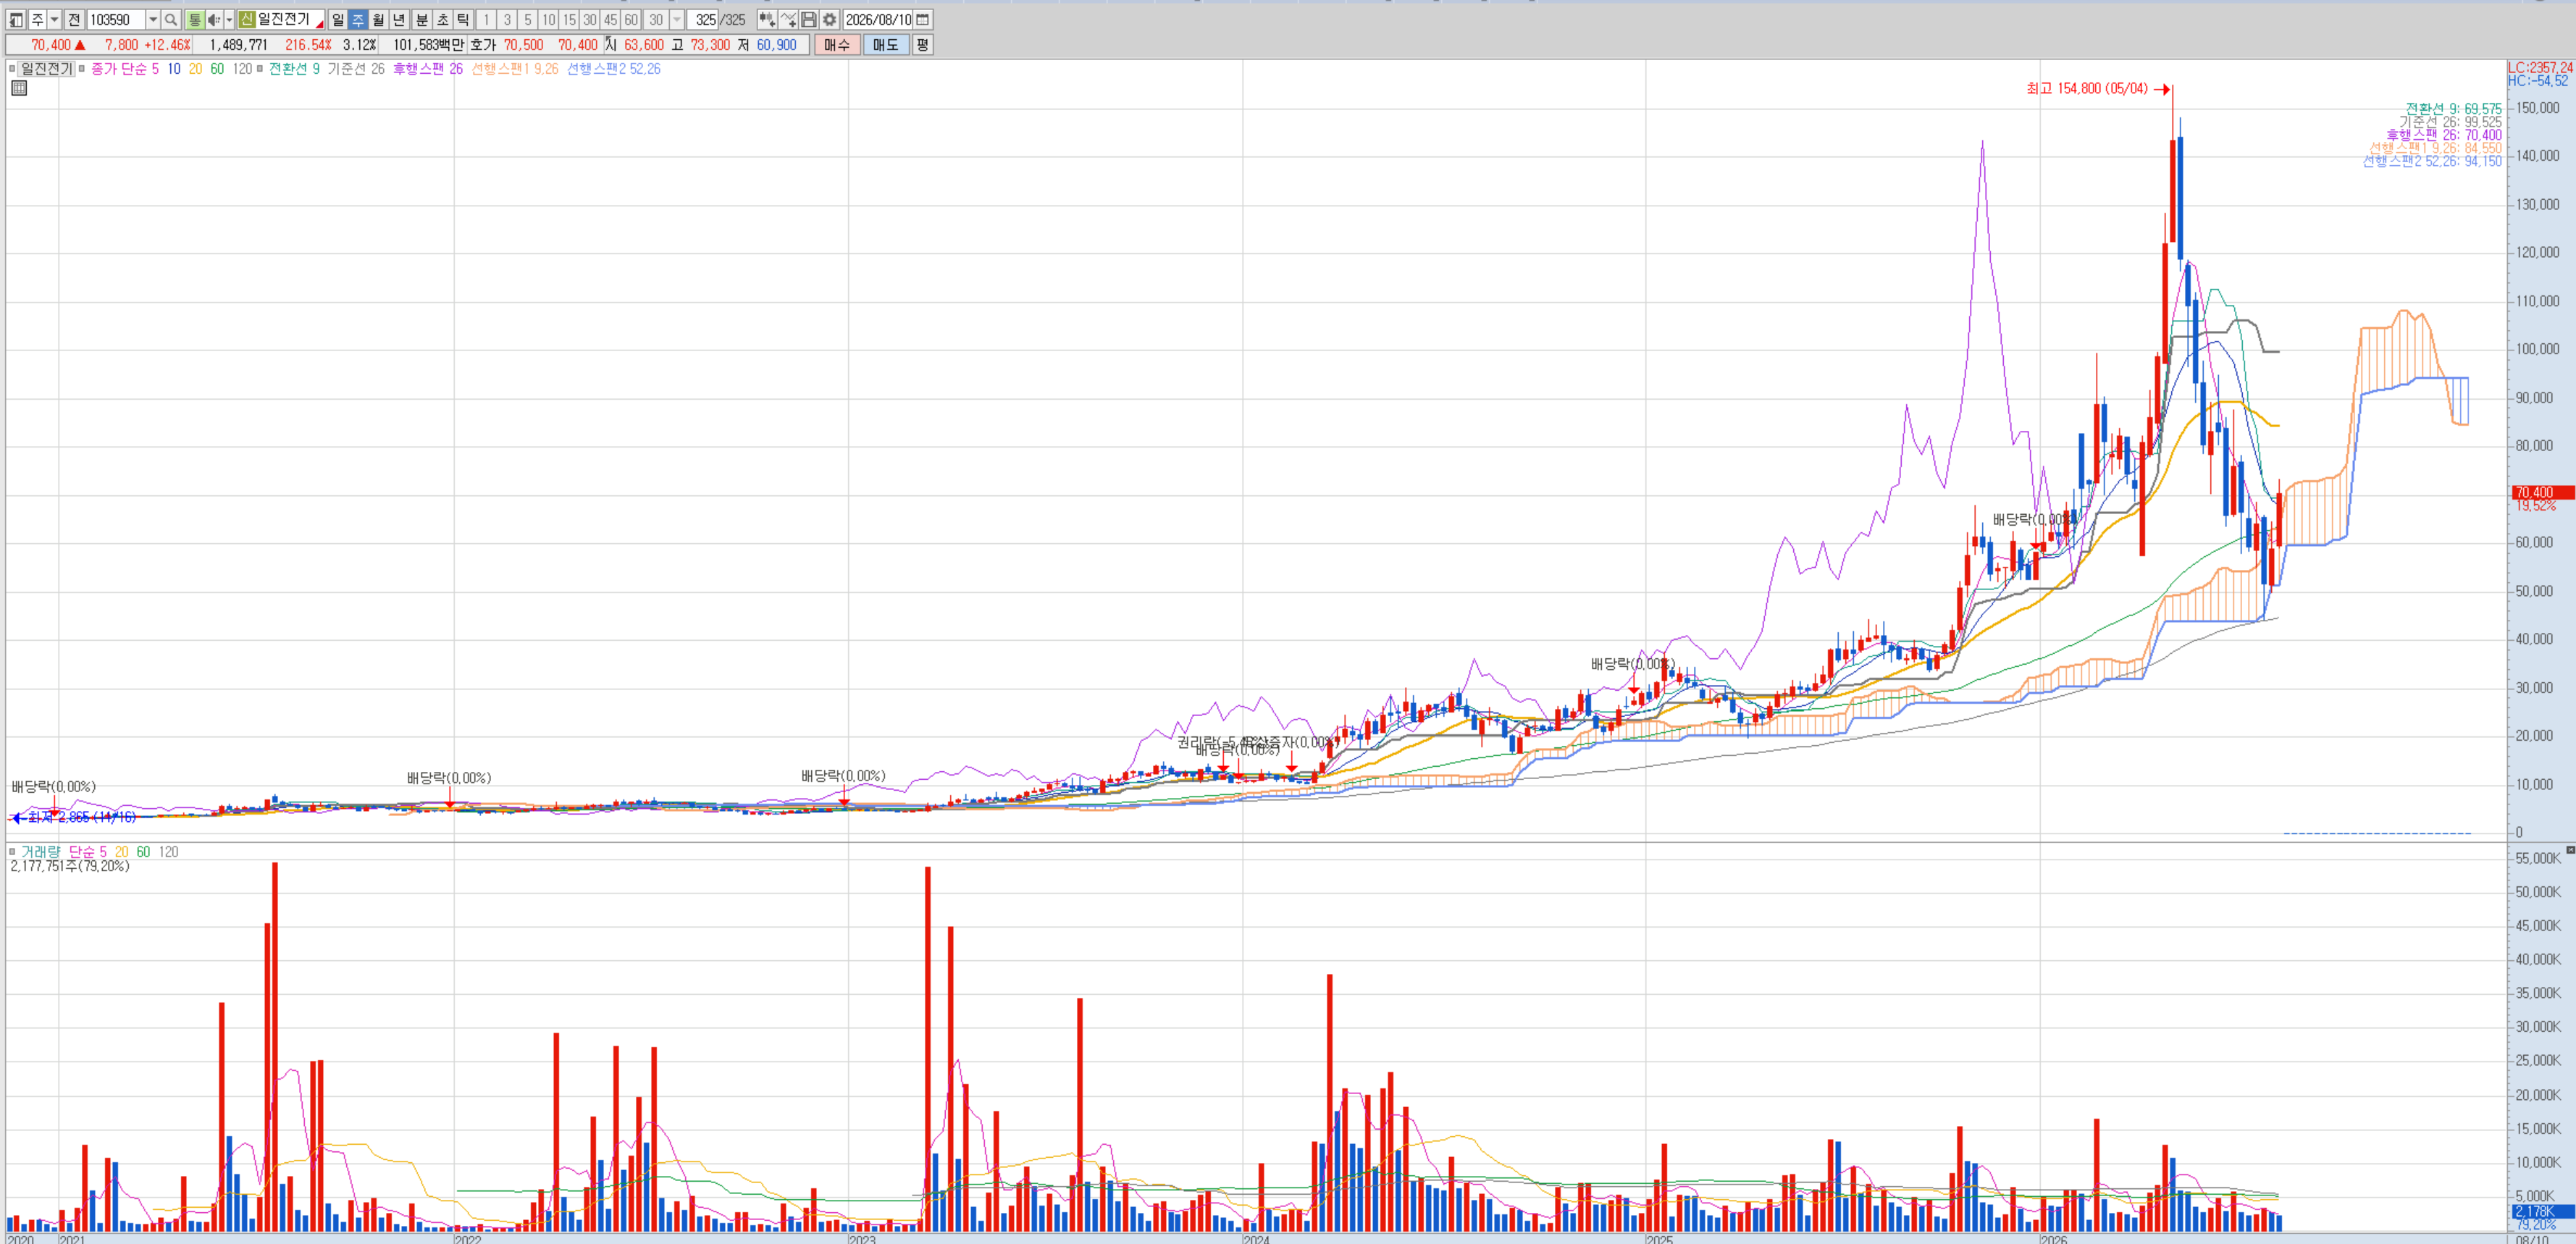Switch to the monthly 월 chart period
Screen dimensions: 2576x1244
click(x=378, y=20)
